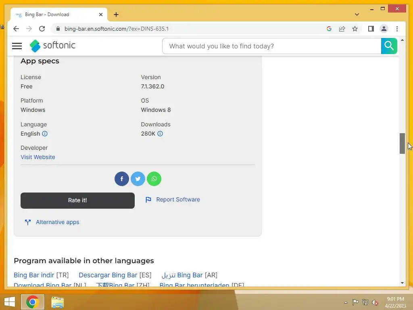Click the info icon next to English

45,134
